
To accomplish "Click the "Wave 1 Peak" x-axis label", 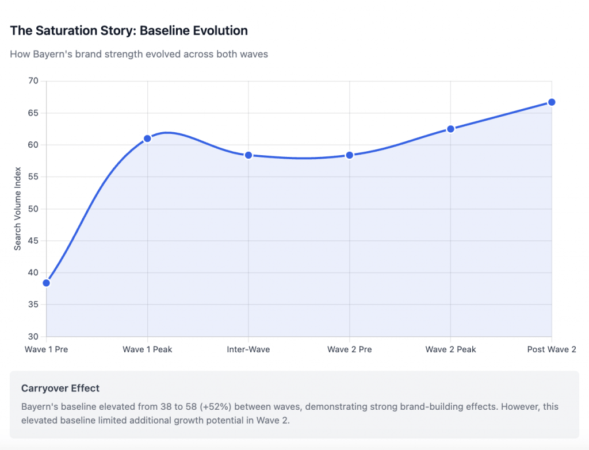I will click(x=147, y=349).
